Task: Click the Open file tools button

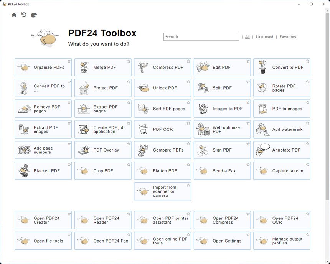Action: pos(43,241)
